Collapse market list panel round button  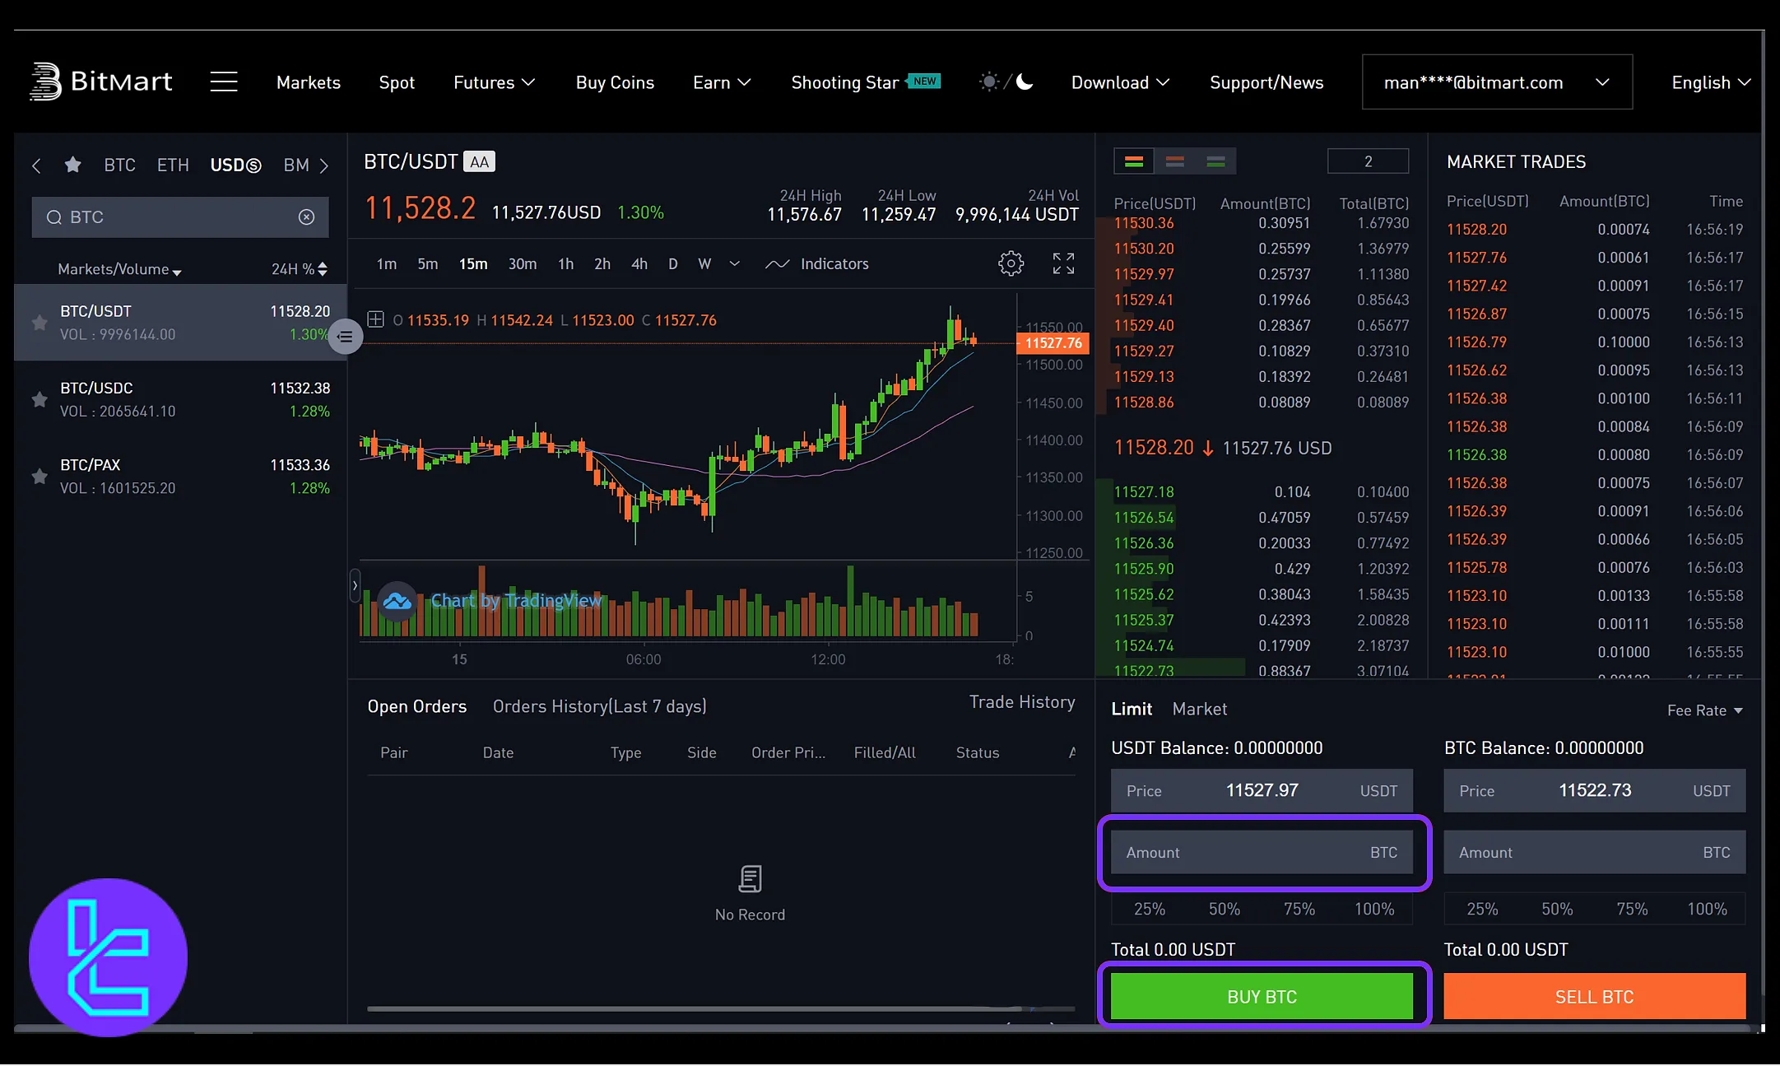(346, 336)
